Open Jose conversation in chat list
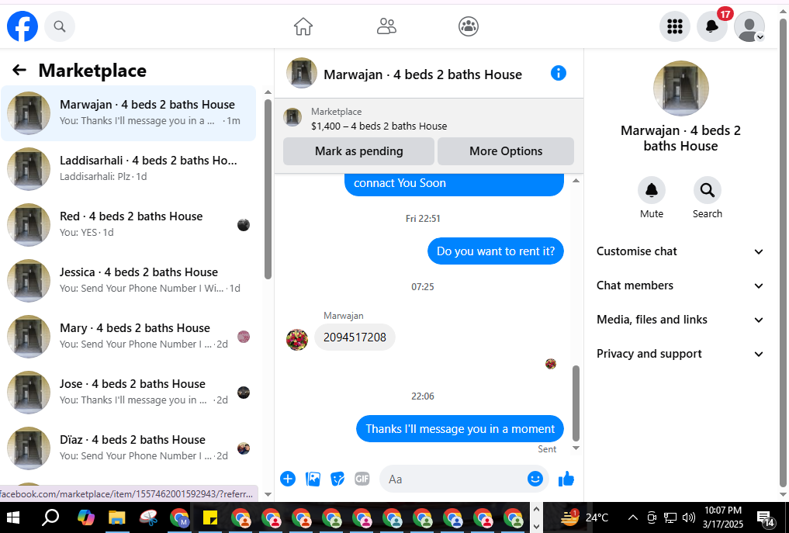789x533 pixels. [x=128, y=392]
